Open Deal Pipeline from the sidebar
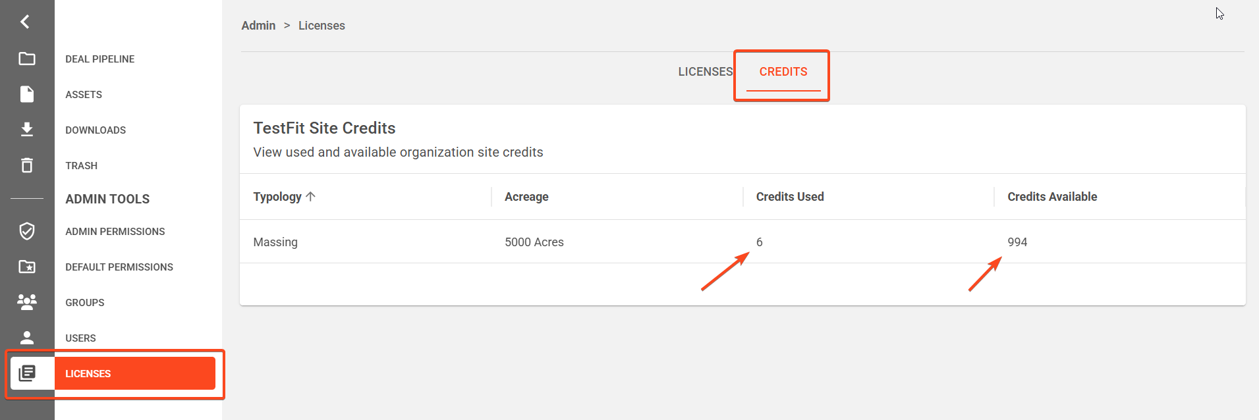Image resolution: width=1259 pixels, height=420 pixels. [x=100, y=59]
